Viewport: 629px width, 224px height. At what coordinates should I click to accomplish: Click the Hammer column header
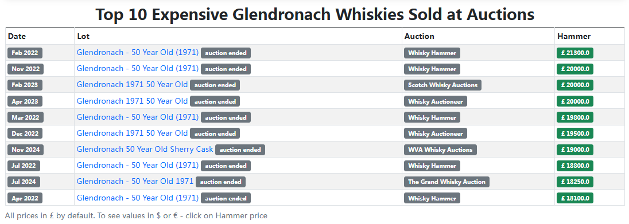[x=574, y=36]
